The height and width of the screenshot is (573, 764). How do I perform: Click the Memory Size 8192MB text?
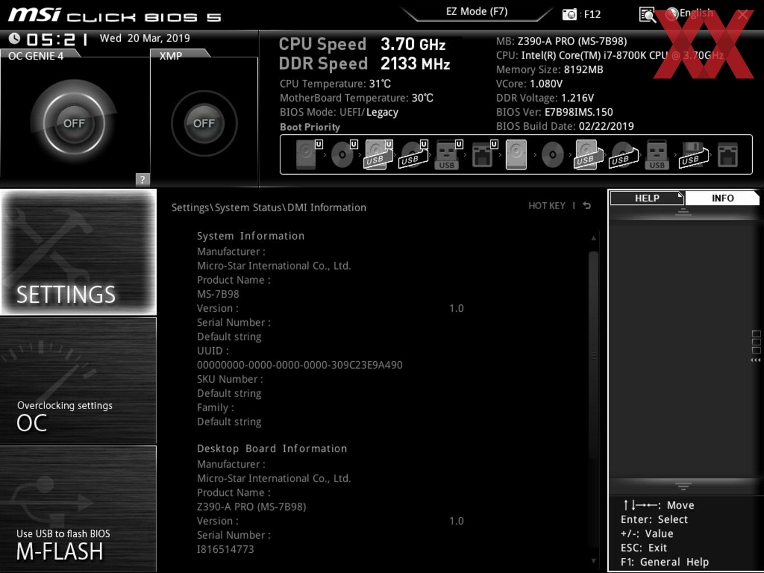click(549, 70)
